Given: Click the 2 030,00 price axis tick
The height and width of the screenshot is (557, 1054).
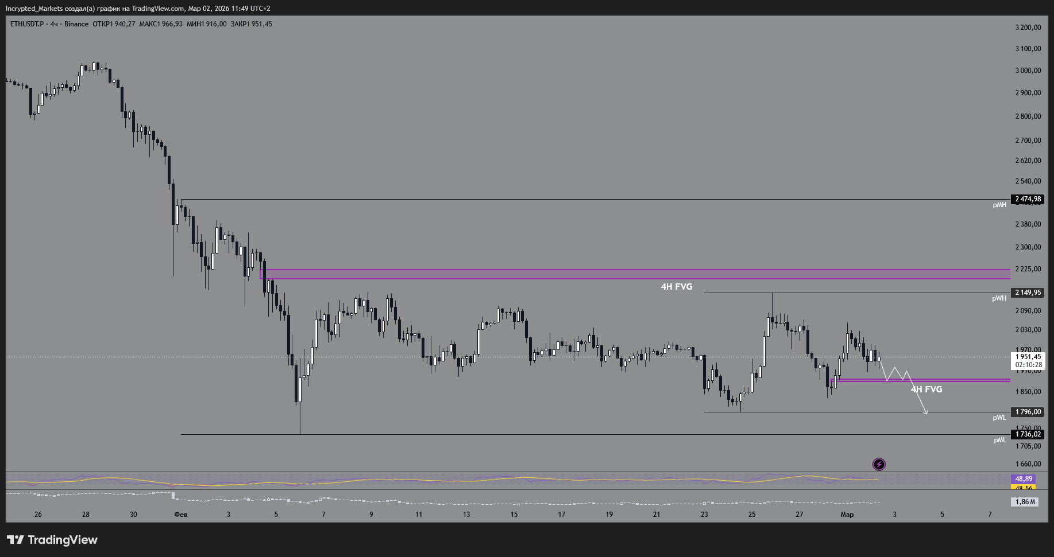Looking at the screenshot, I should click(x=1028, y=330).
